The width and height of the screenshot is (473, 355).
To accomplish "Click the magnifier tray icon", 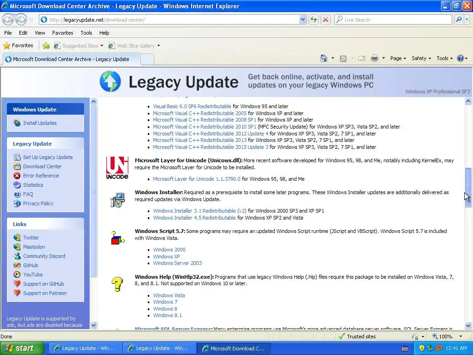I will [439, 348].
